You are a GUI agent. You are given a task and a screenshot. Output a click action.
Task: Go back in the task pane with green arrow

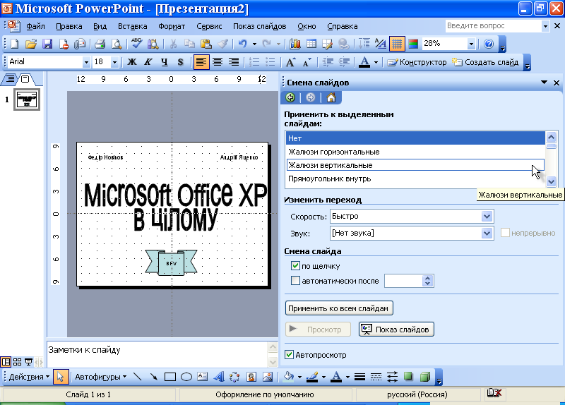[290, 97]
